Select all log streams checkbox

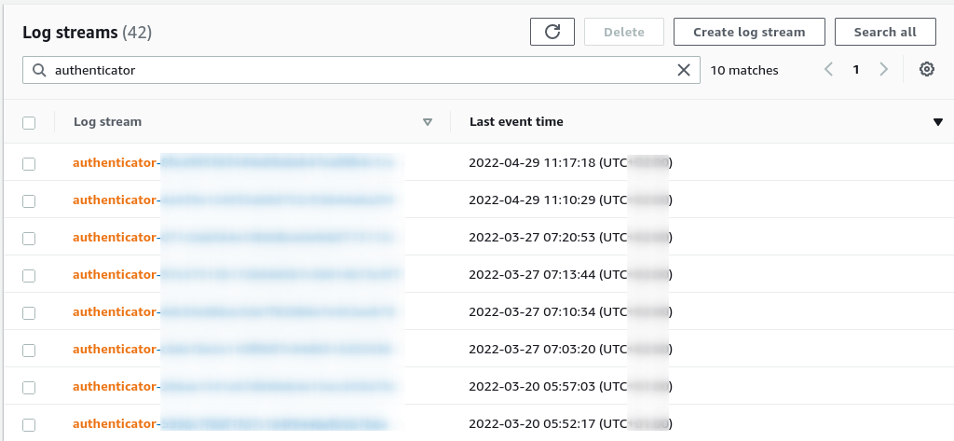coord(29,122)
